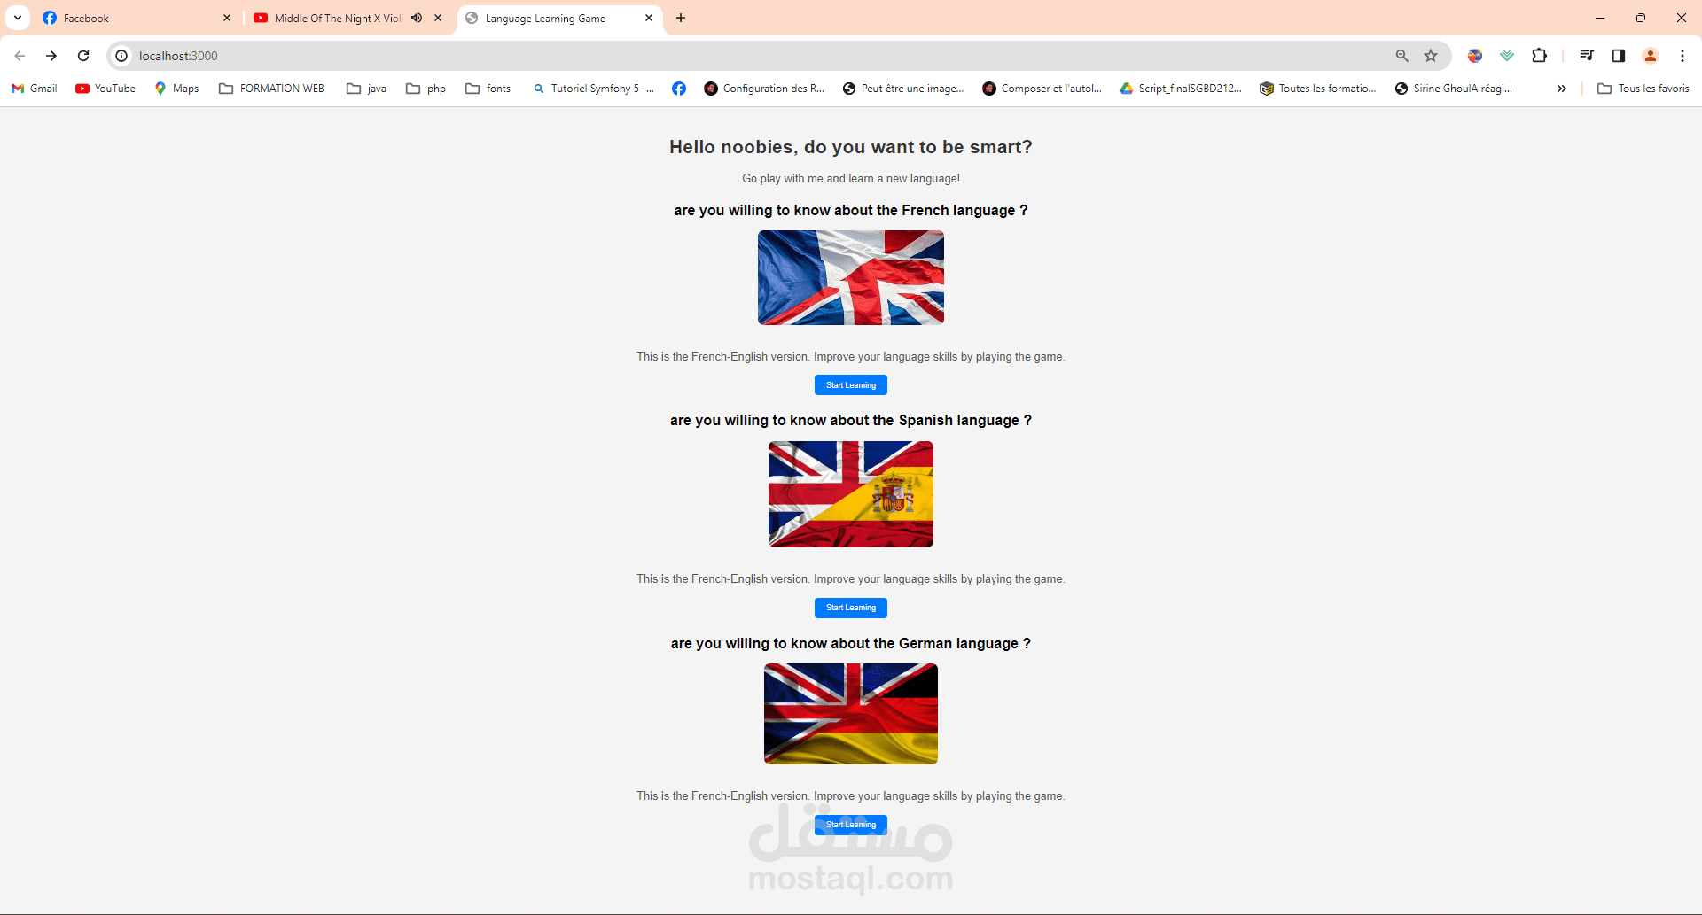1702x915 pixels.
Task: Expand the tab search dropdown arrow
Action: 18,18
